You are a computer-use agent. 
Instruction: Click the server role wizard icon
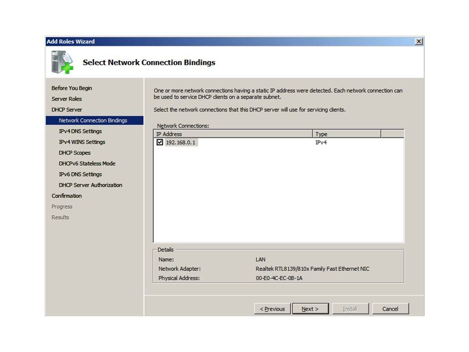pos(63,62)
